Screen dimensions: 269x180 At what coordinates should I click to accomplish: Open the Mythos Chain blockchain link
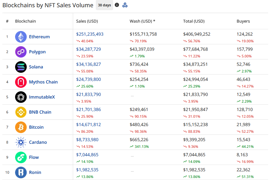tap(43, 82)
